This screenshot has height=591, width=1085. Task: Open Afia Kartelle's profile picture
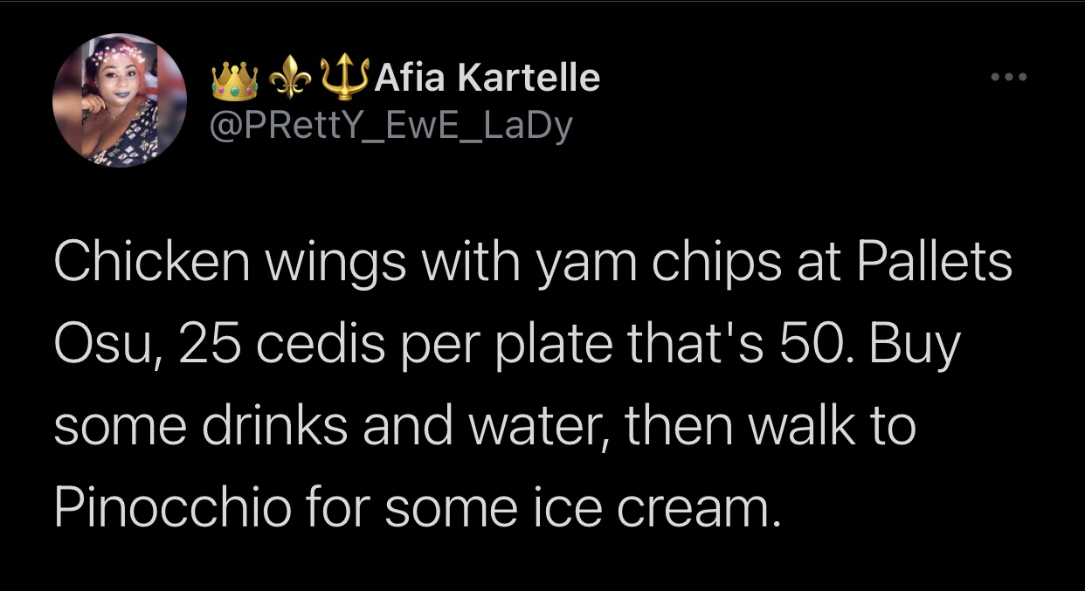point(120,101)
